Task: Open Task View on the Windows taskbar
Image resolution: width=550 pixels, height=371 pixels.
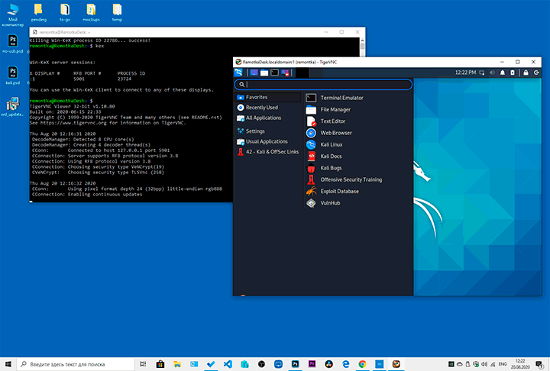Action: (143, 364)
